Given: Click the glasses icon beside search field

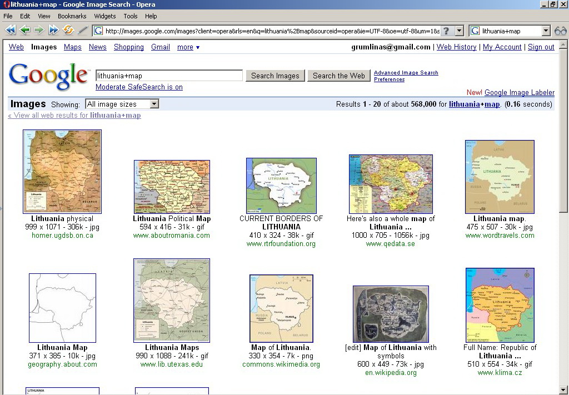Looking at the screenshot, I should click(x=560, y=31).
